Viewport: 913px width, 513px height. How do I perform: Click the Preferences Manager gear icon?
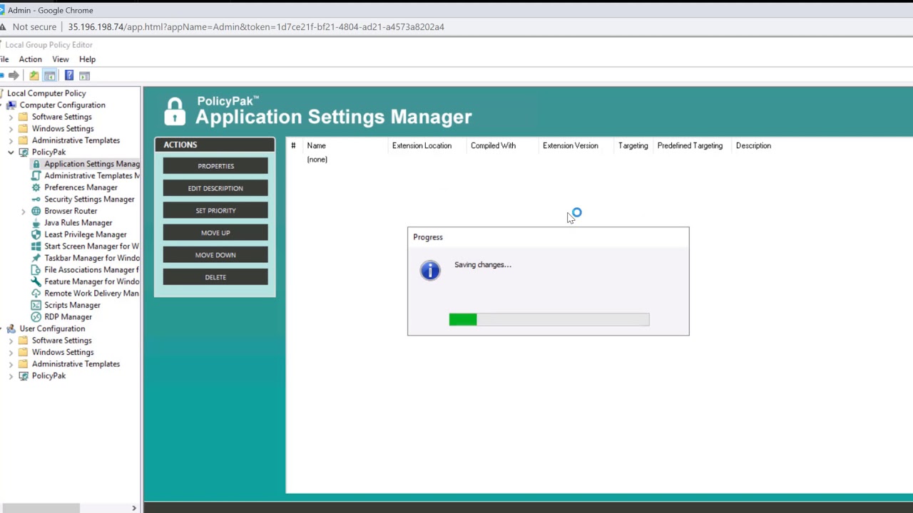(x=36, y=187)
